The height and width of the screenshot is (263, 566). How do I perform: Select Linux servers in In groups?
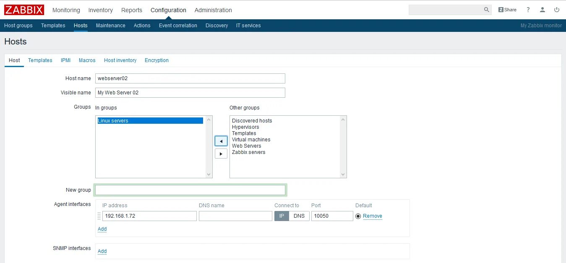150,121
